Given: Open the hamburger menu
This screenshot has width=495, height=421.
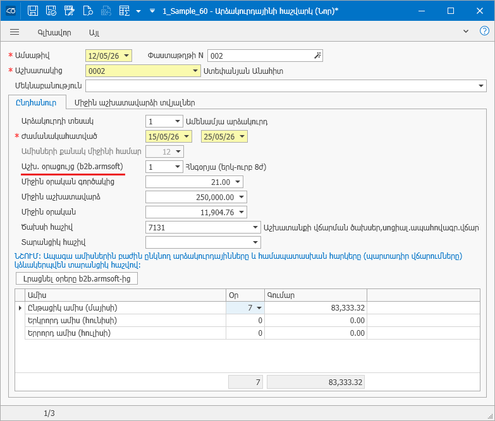Looking at the screenshot, I should click(15, 32).
